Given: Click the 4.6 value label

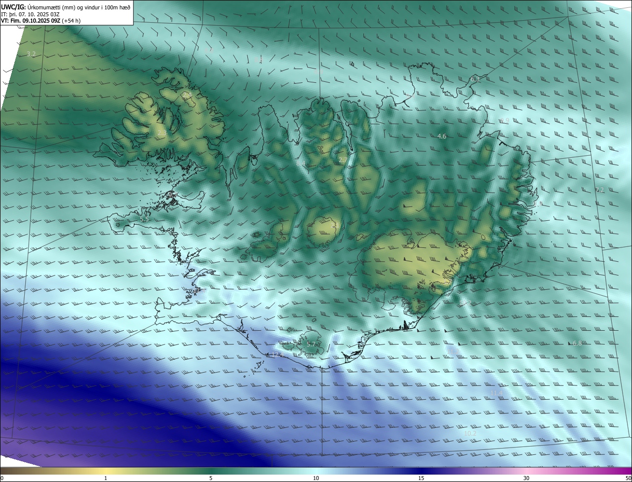Looking at the screenshot, I should pos(442,137).
